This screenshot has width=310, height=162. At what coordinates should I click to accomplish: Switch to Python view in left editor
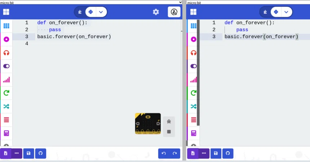91,12
